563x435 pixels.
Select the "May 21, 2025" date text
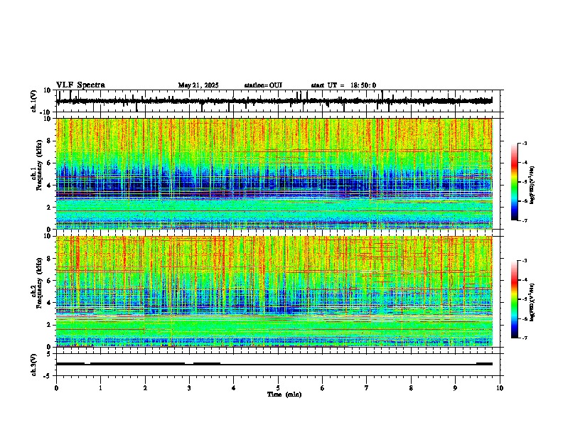198,85
